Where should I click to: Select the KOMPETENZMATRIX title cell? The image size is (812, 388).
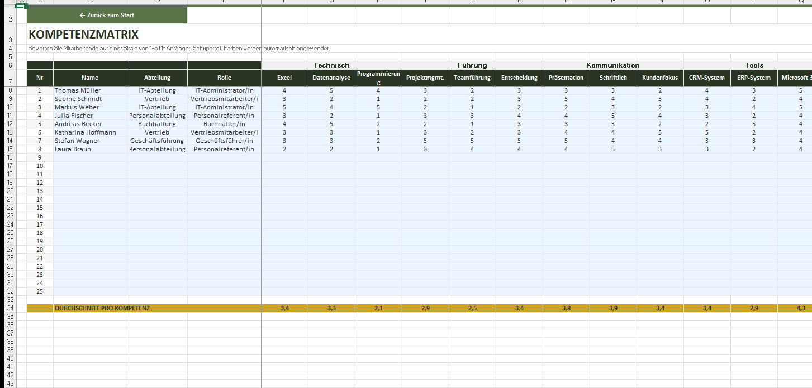tap(84, 35)
